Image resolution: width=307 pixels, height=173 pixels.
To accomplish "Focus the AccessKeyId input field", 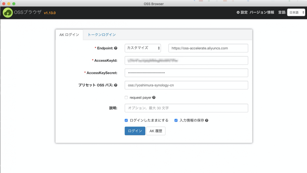I will 186,60.
